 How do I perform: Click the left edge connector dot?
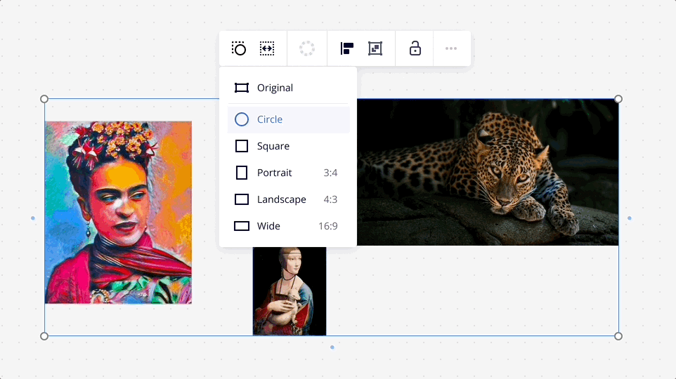33,218
